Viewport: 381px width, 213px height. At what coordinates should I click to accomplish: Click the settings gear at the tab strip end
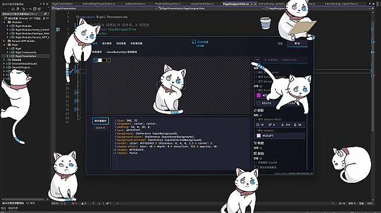pos(373,4)
